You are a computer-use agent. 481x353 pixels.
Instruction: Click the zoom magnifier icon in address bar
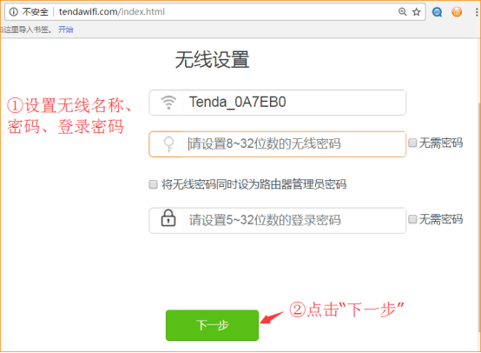tap(402, 11)
